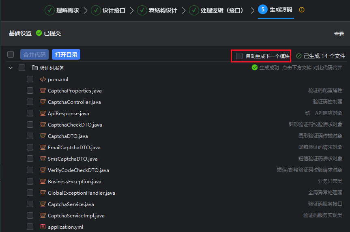This screenshot has width=350, height=232.
Task: Tick the checkbox for ApiResponse.java
Action: [30, 114]
